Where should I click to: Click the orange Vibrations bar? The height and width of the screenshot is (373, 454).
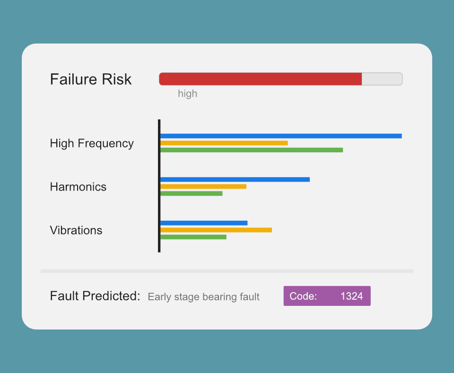pyautogui.click(x=216, y=230)
